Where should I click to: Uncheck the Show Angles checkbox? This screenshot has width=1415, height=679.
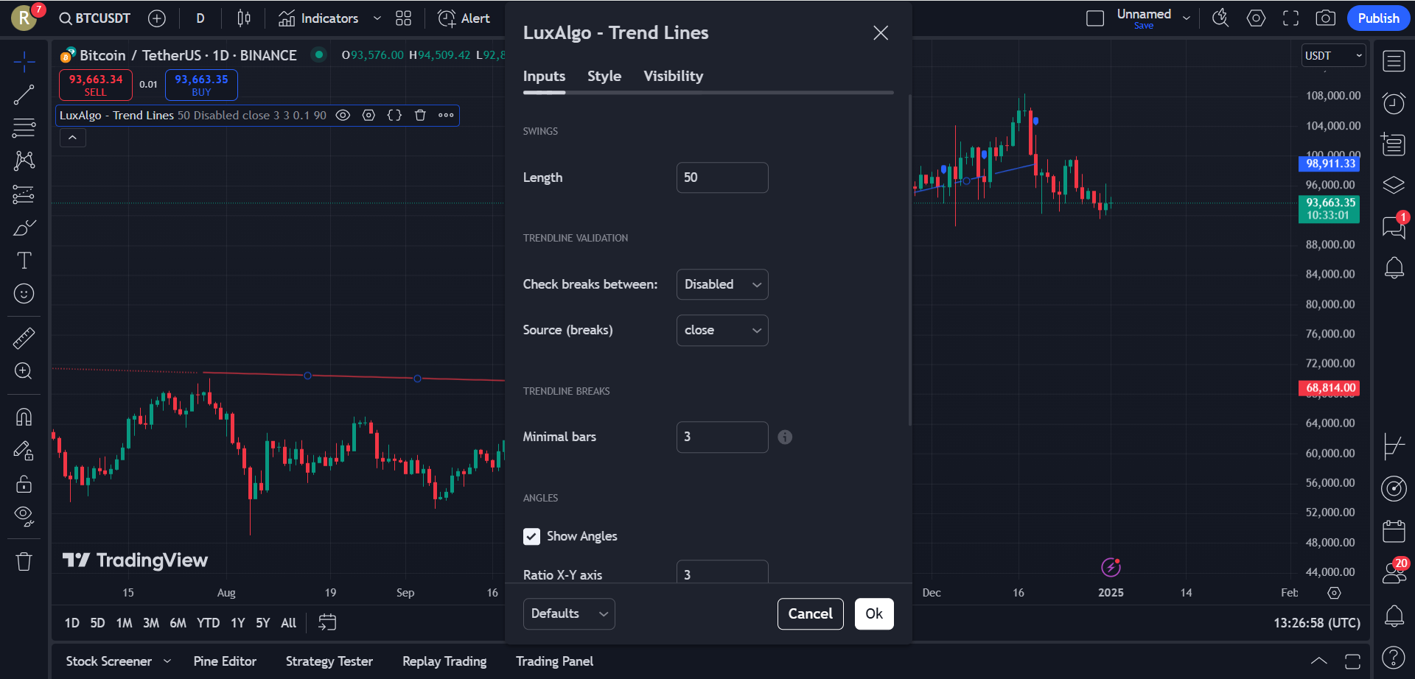click(x=531, y=536)
